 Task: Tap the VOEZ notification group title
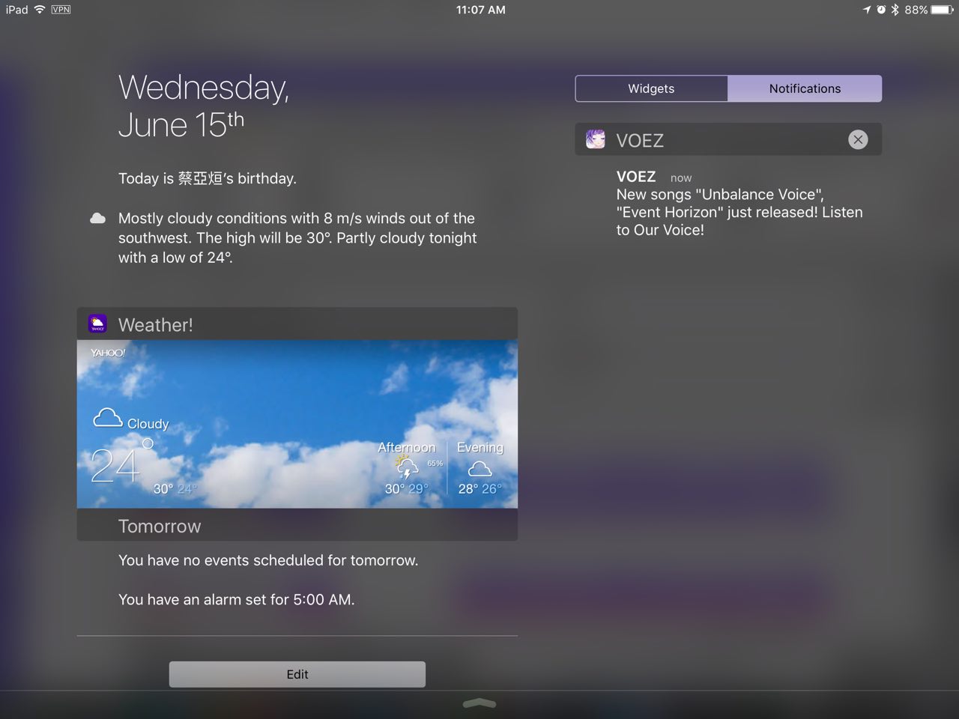640,140
